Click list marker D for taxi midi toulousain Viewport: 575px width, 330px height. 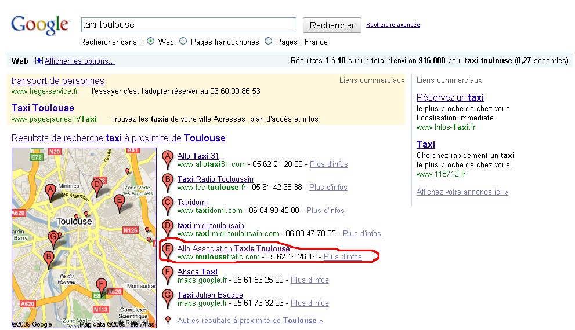coord(168,229)
